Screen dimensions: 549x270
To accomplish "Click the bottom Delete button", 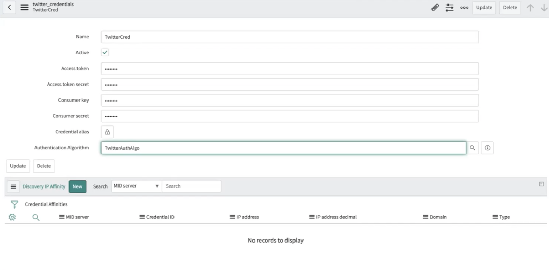I will (x=44, y=166).
